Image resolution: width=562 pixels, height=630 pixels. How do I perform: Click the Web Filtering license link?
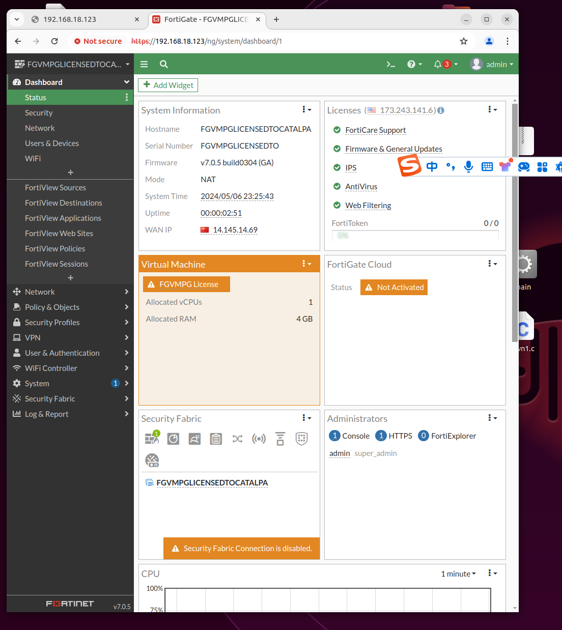[368, 206]
